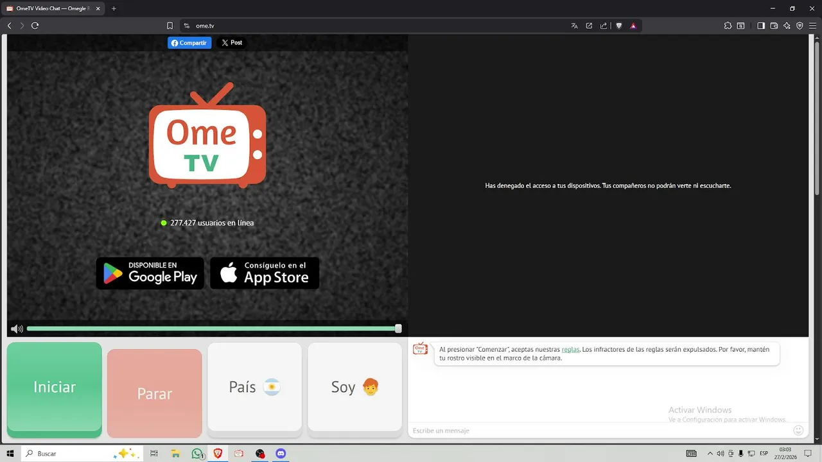
Task: Open the share page icon in address bar
Action: (604, 26)
